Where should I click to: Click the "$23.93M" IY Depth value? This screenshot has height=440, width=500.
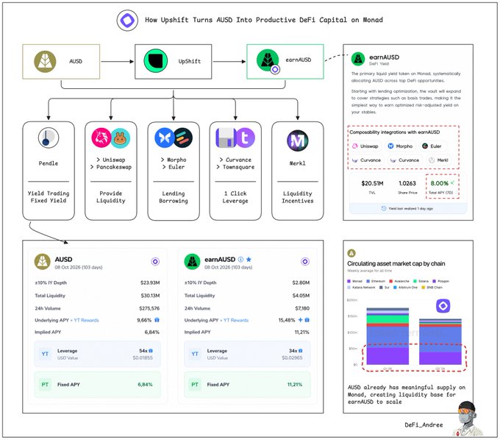pos(150,283)
